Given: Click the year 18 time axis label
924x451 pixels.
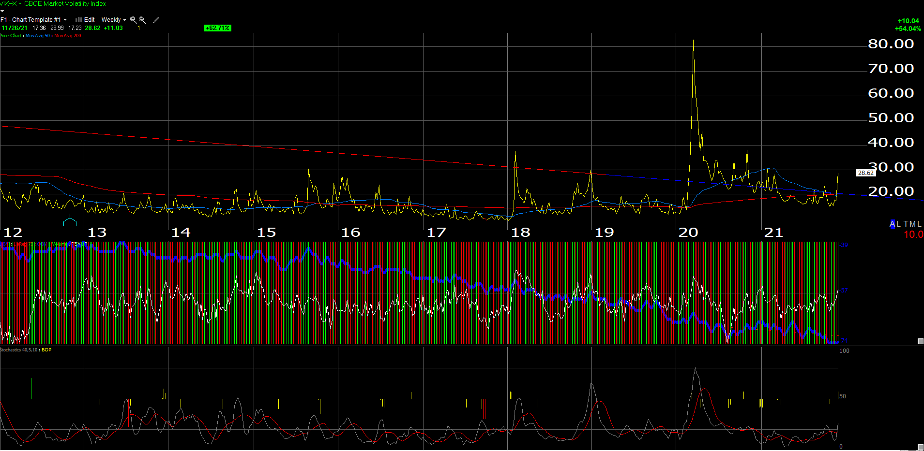Looking at the screenshot, I should click(521, 233).
